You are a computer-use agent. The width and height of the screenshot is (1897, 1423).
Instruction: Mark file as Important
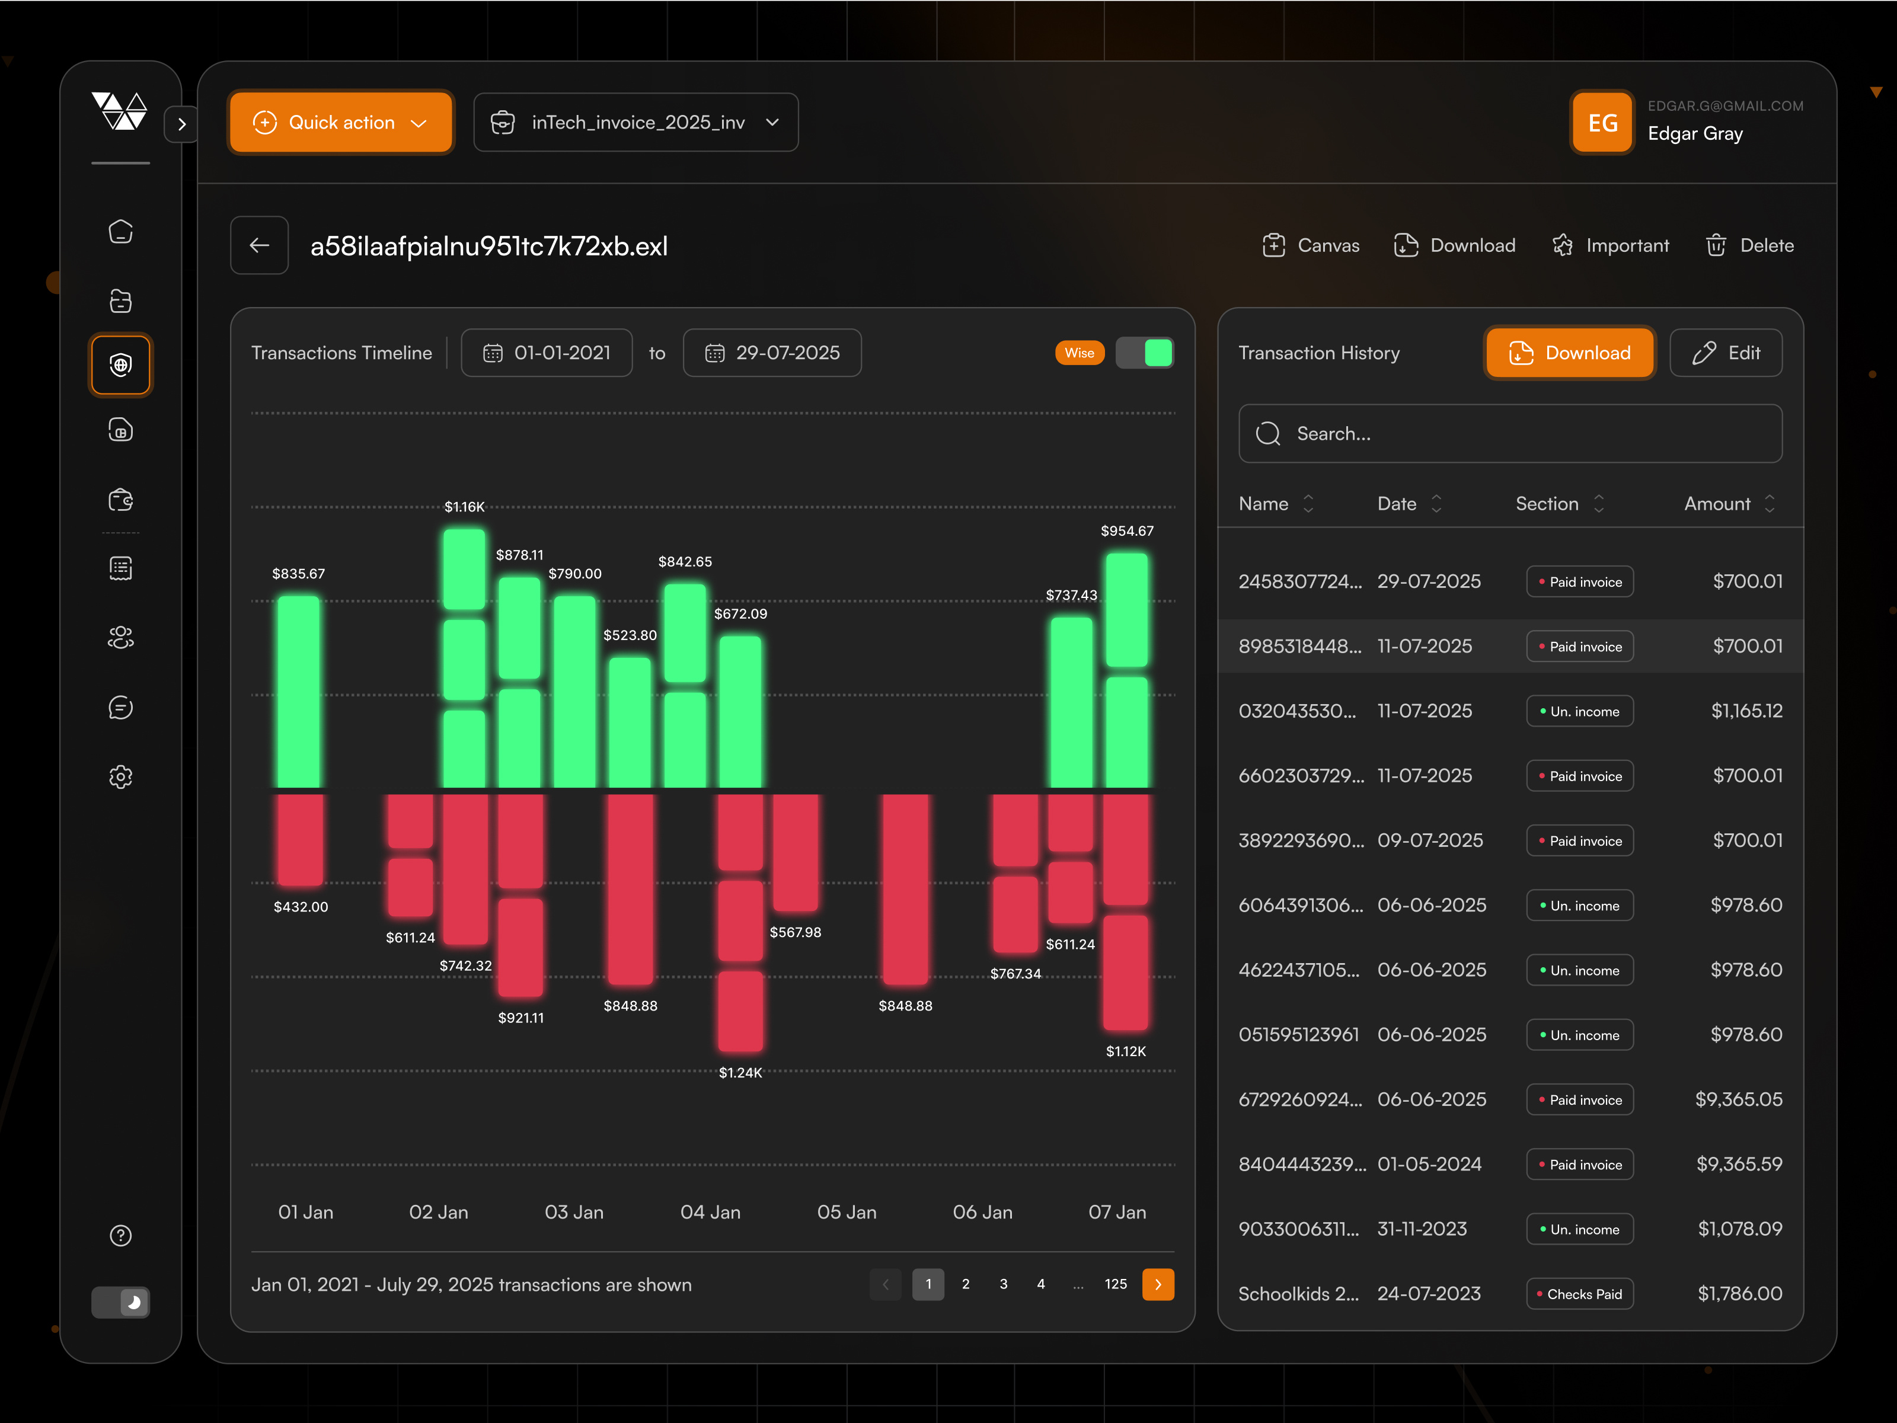coord(1611,245)
